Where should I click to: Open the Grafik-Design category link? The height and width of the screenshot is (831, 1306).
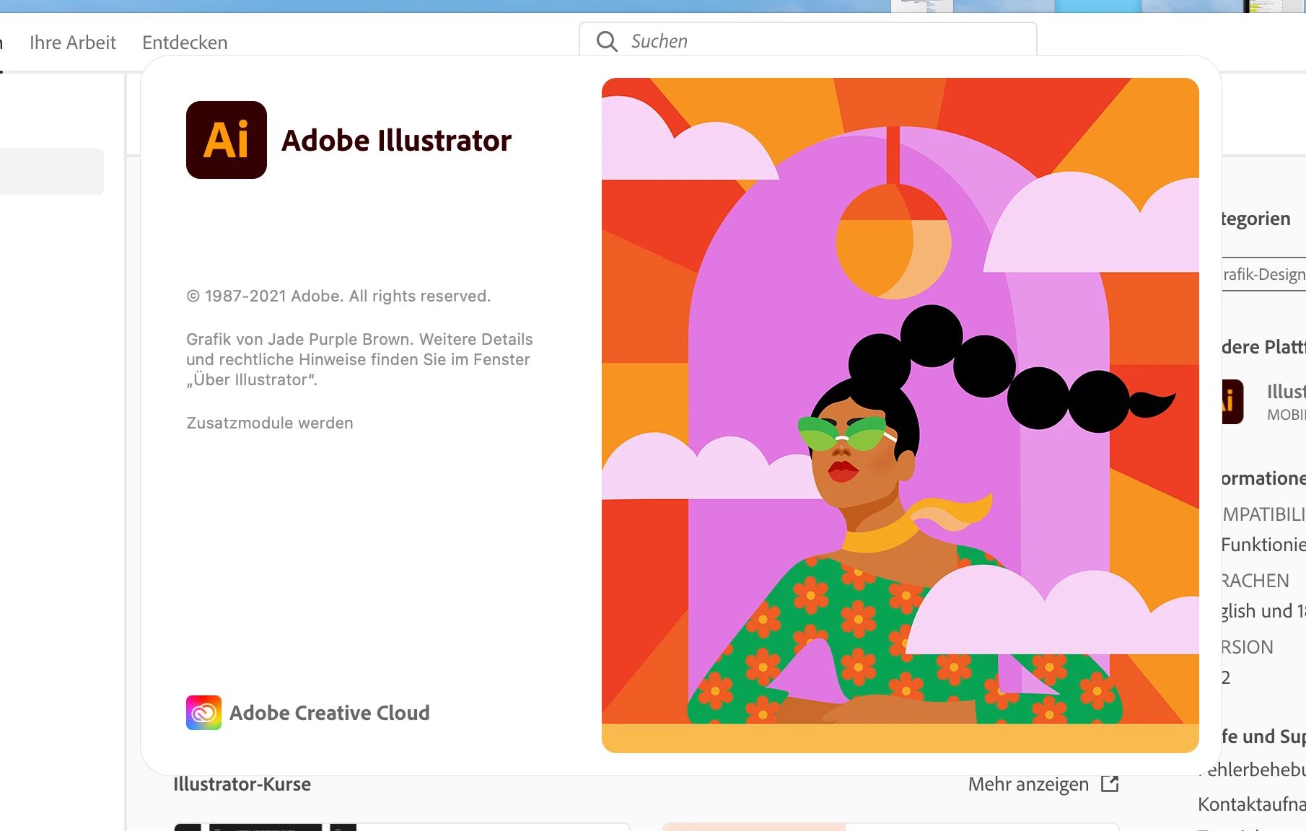click(1264, 274)
